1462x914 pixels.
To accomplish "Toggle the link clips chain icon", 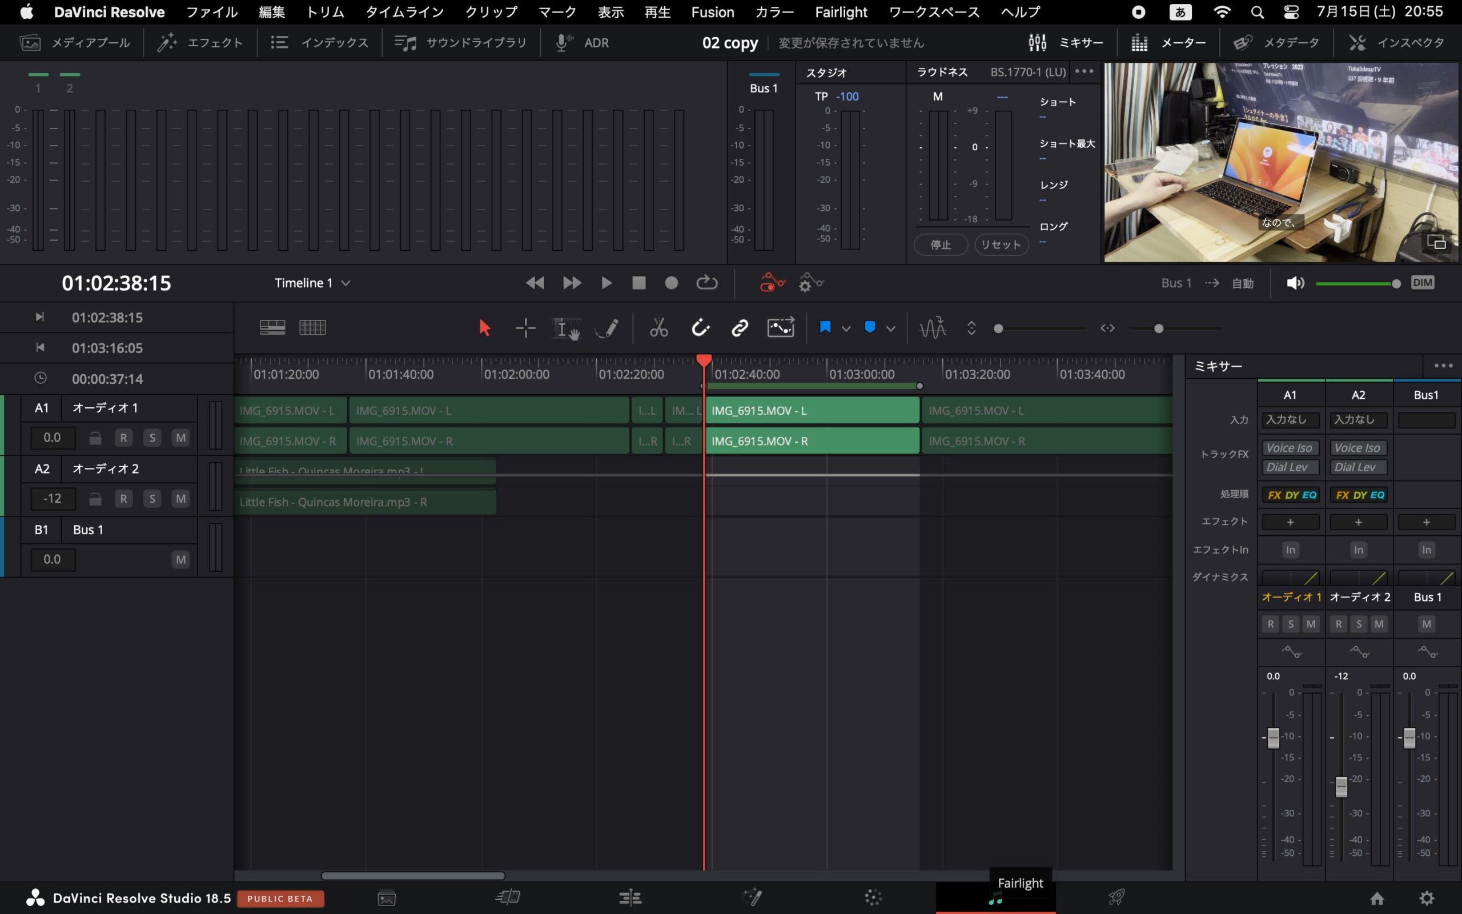I will click(740, 328).
